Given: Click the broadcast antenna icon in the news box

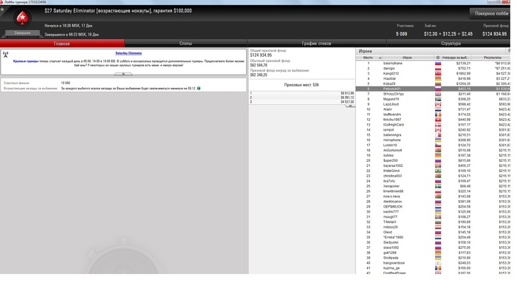Looking at the screenshot, I should coord(6,55).
